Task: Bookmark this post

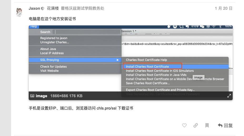Action: pyautogui.click(x=207, y=125)
